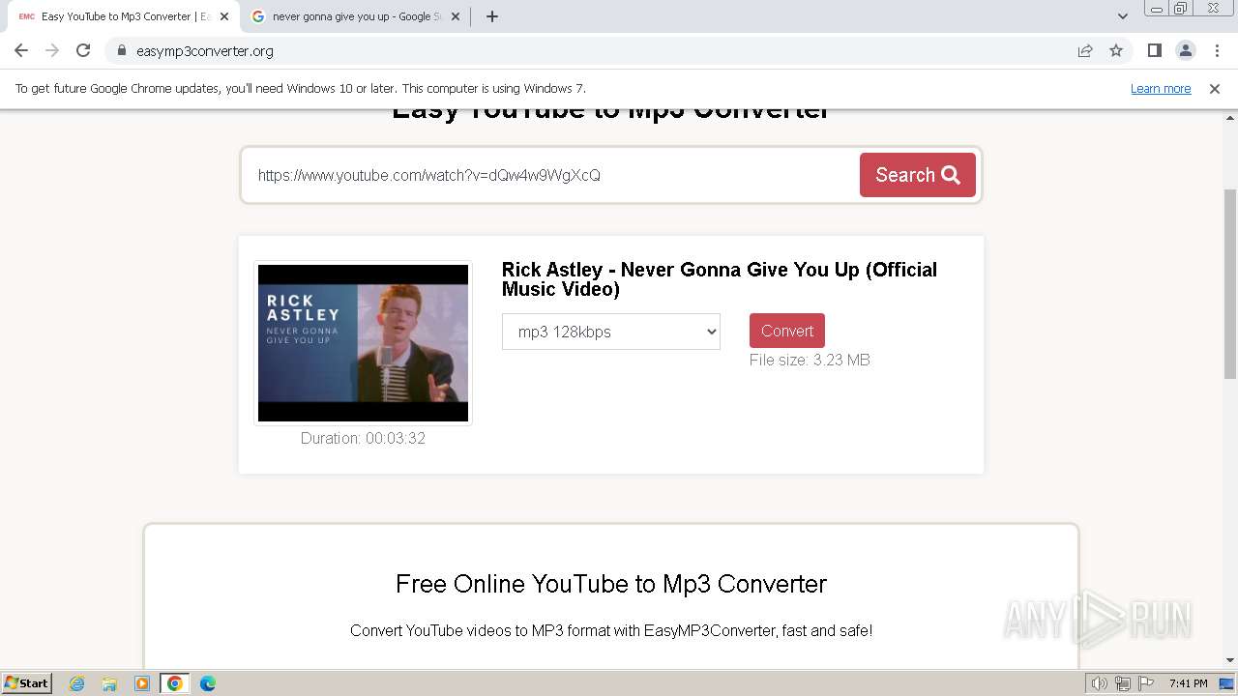Click the Rick Astley video thumbnail
Image resolution: width=1238 pixels, height=696 pixels.
click(x=363, y=343)
